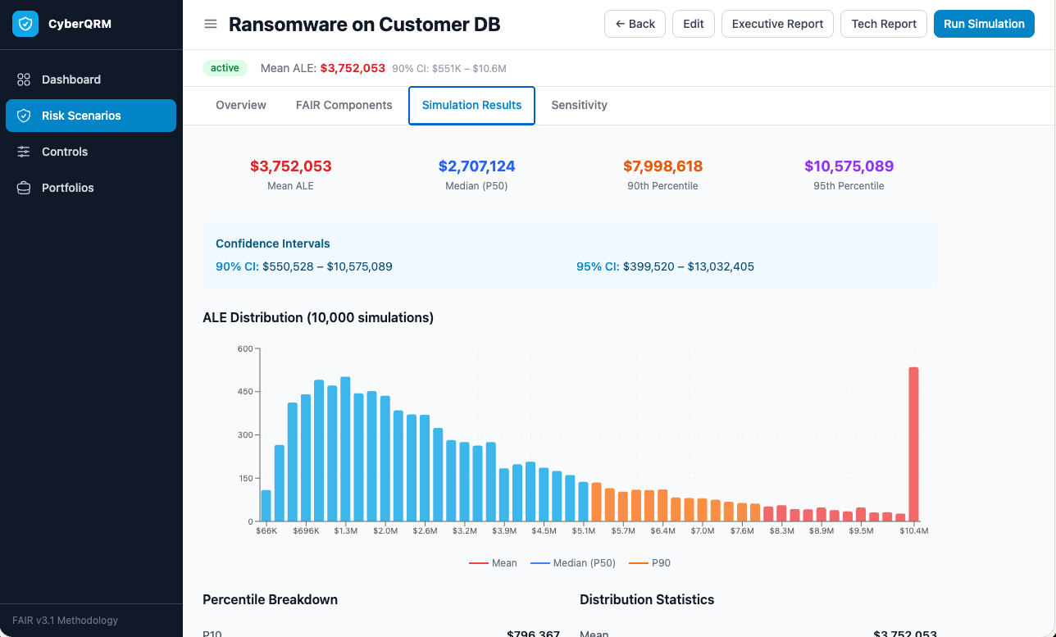Open the Executive Report
1056x637 pixels.
point(777,24)
